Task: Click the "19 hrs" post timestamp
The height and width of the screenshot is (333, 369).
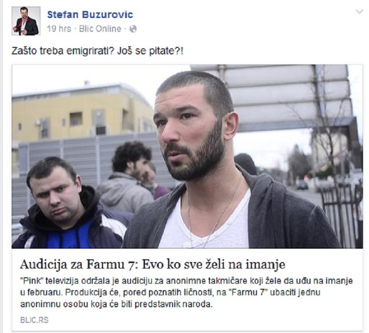Action: click(x=59, y=29)
